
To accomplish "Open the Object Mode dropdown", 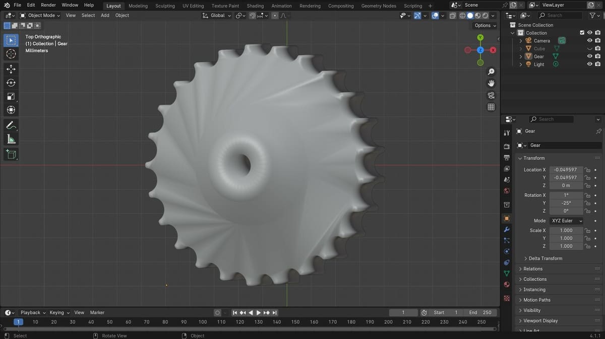I will (40, 16).
